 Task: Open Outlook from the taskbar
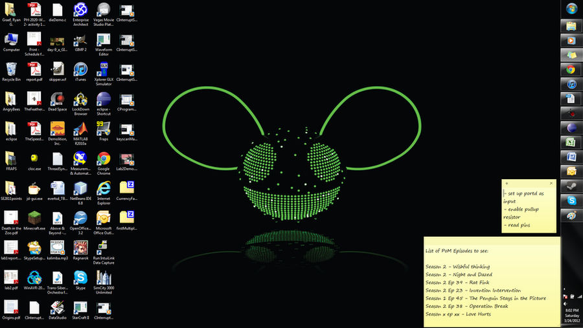571,171
